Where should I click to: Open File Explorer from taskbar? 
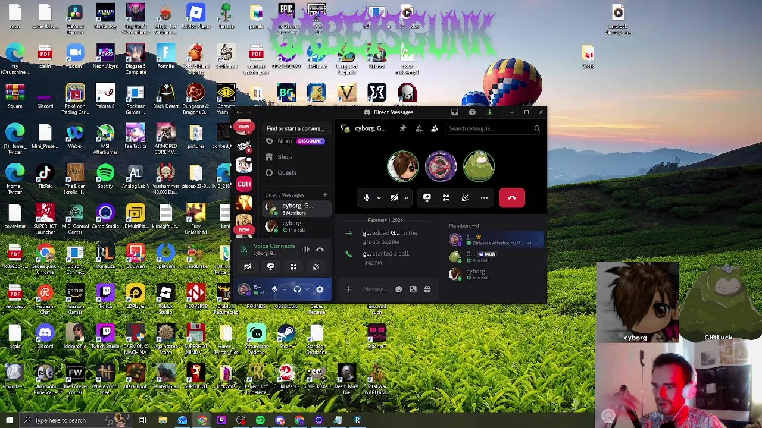[163, 420]
